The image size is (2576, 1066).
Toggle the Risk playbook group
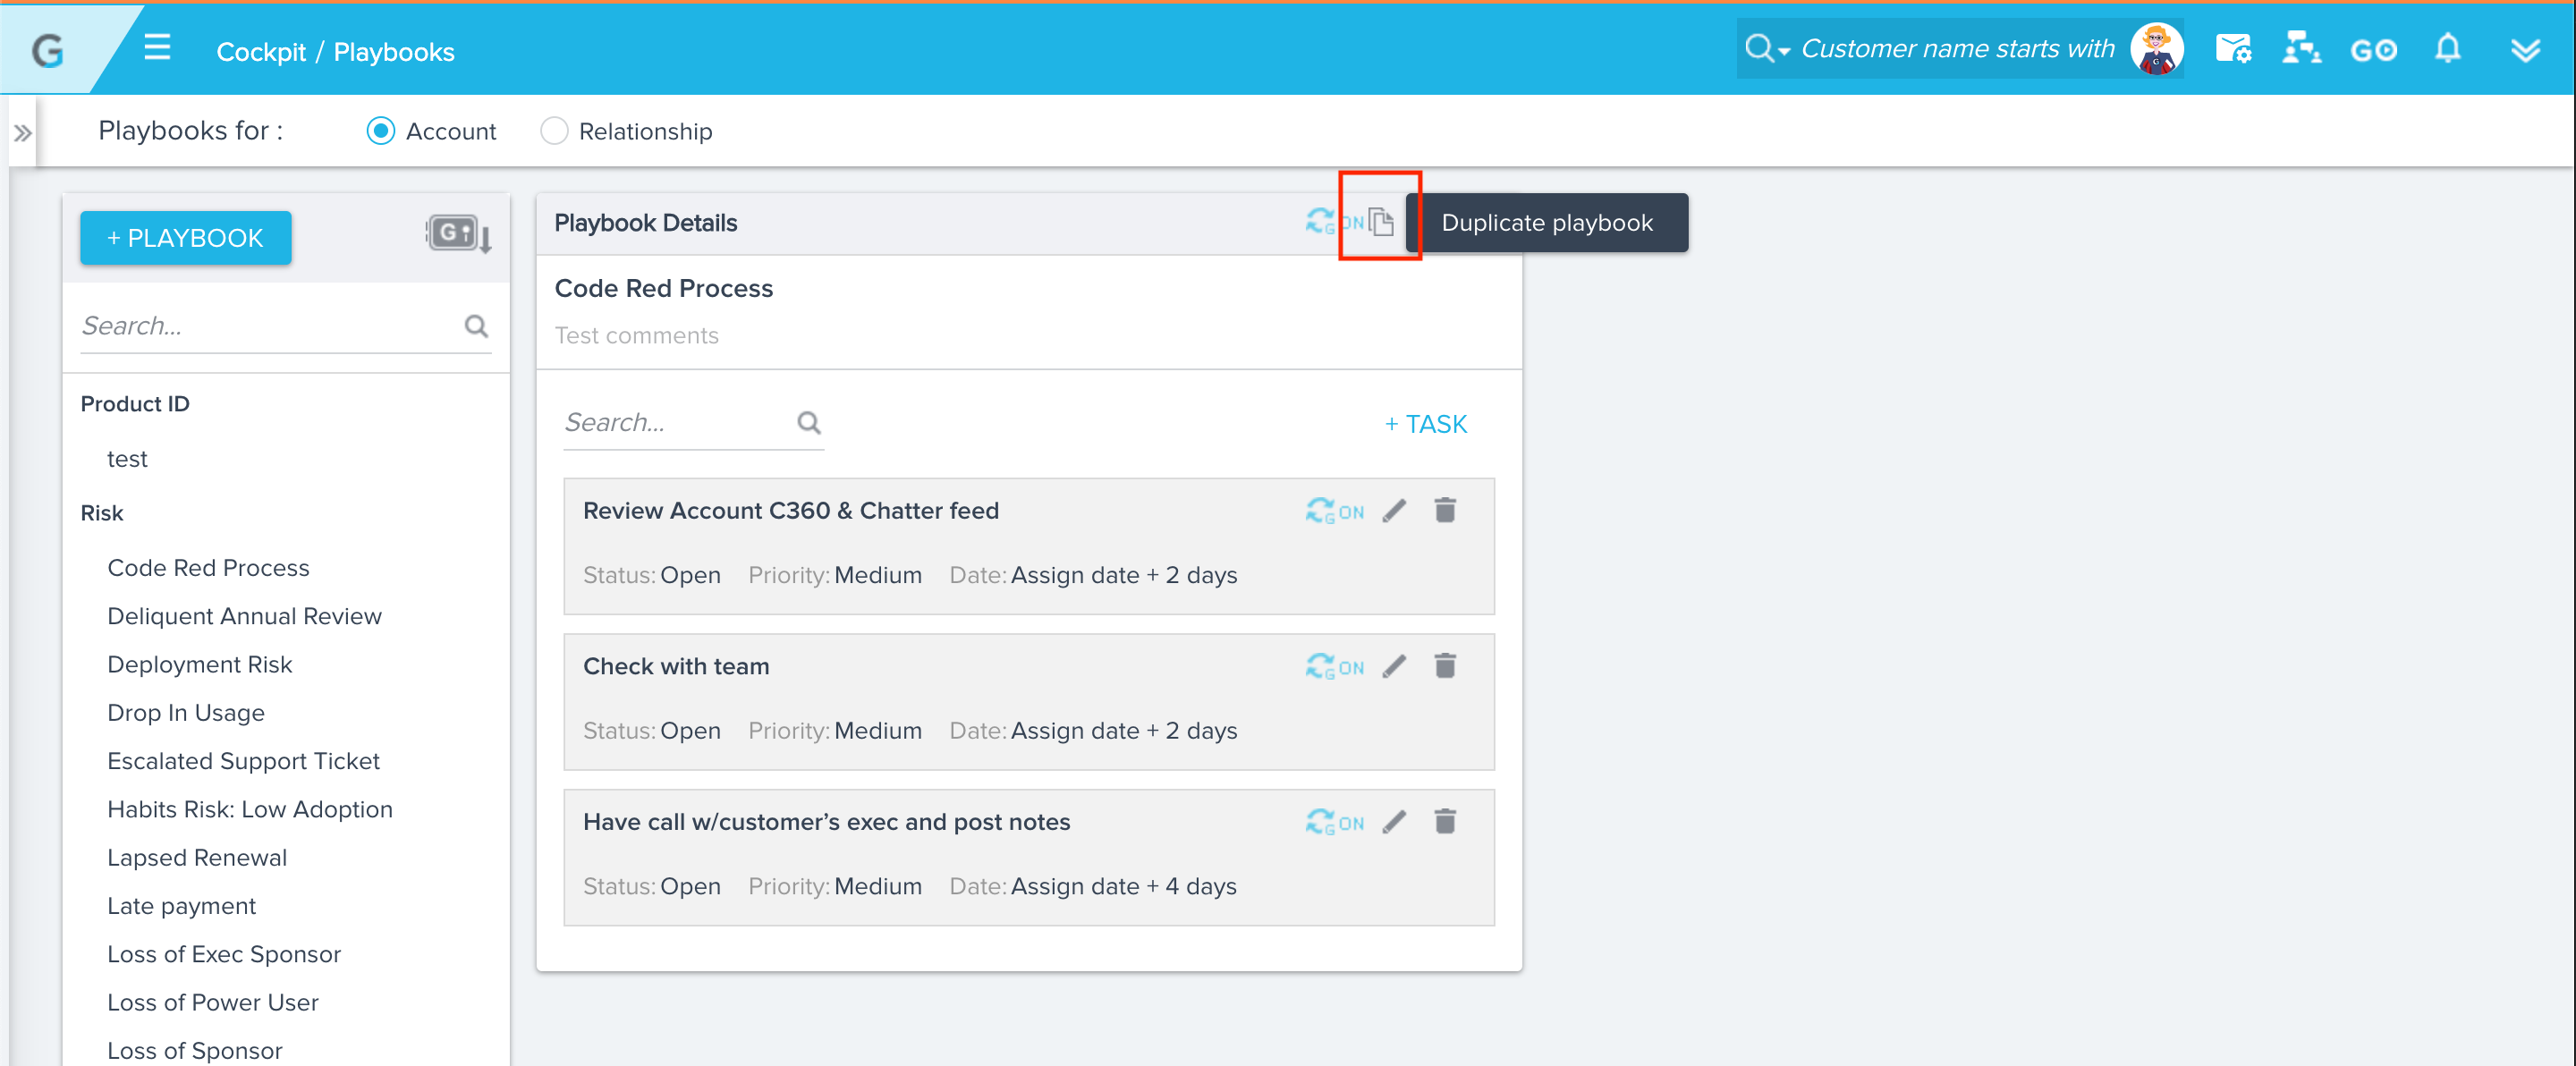pos(102,512)
